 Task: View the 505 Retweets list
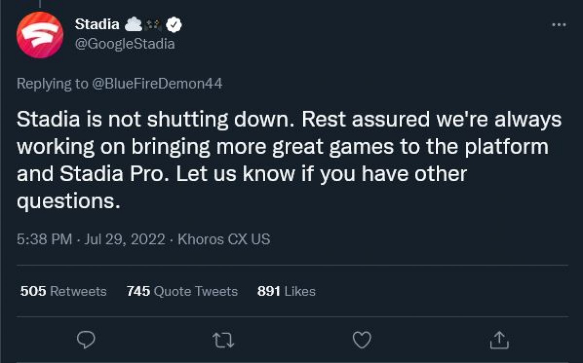click(63, 291)
